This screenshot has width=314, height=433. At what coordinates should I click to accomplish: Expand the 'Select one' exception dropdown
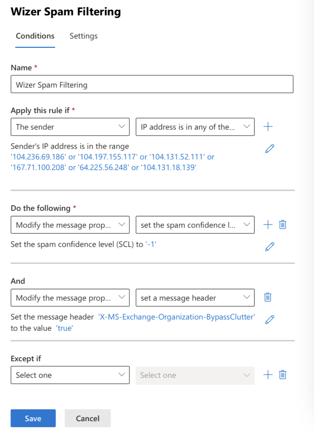click(x=70, y=375)
